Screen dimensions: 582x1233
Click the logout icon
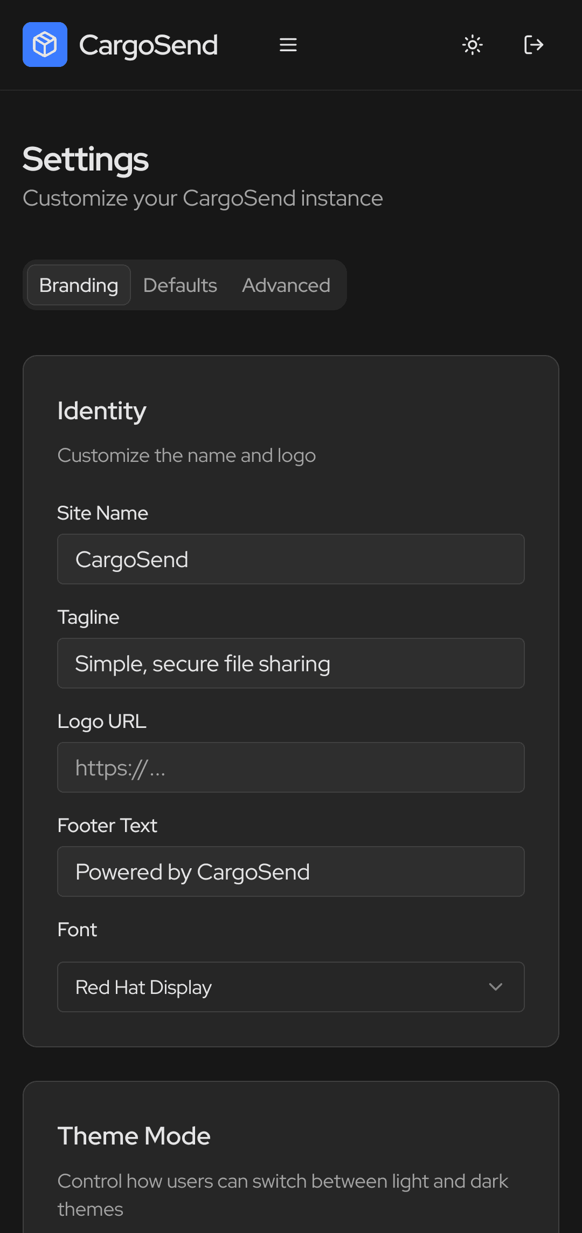[533, 45]
